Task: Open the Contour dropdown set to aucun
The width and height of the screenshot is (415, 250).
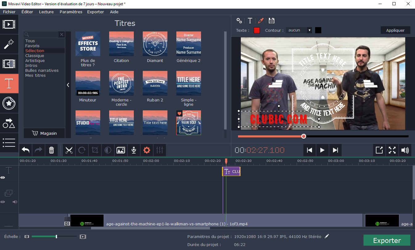Action: [299, 30]
